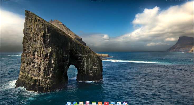Launch the Tasks app from dock
The image size is (194, 105).
87,103
